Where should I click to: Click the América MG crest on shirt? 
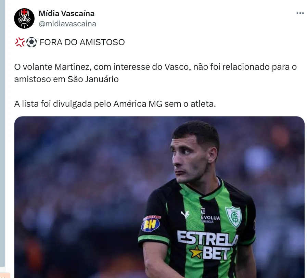pyautogui.click(x=234, y=217)
